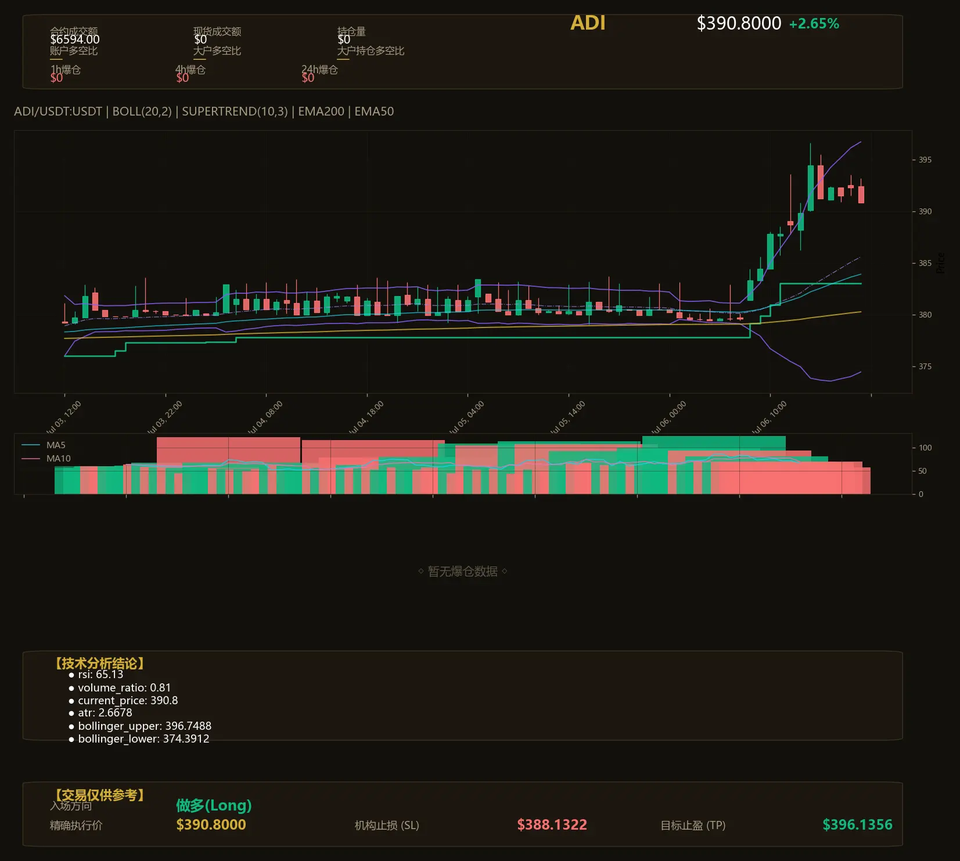This screenshot has height=861, width=960.
Task: Click the 技术分析结论 section heading
Action: (x=99, y=664)
